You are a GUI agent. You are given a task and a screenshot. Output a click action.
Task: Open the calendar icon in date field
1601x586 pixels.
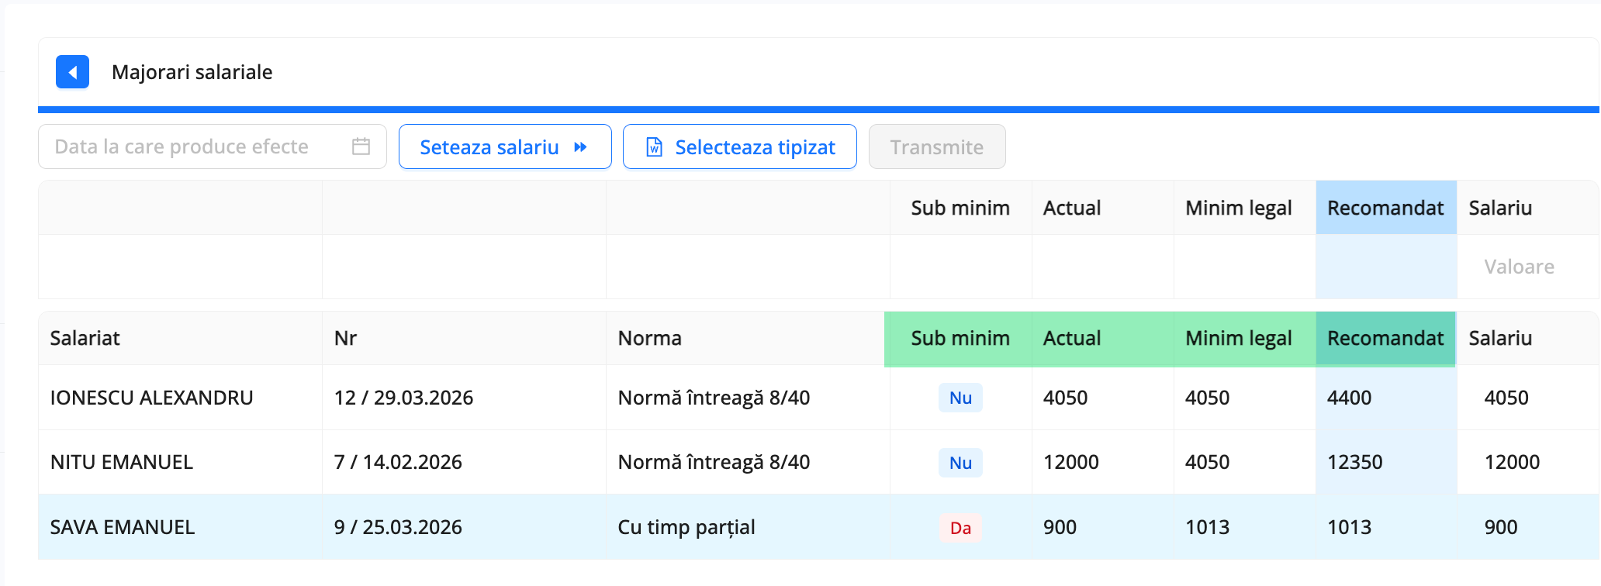[361, 146]
